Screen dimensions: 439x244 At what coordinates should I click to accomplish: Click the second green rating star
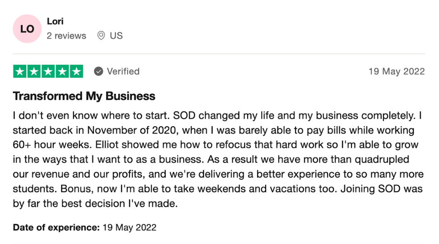[x=34, y=71]
